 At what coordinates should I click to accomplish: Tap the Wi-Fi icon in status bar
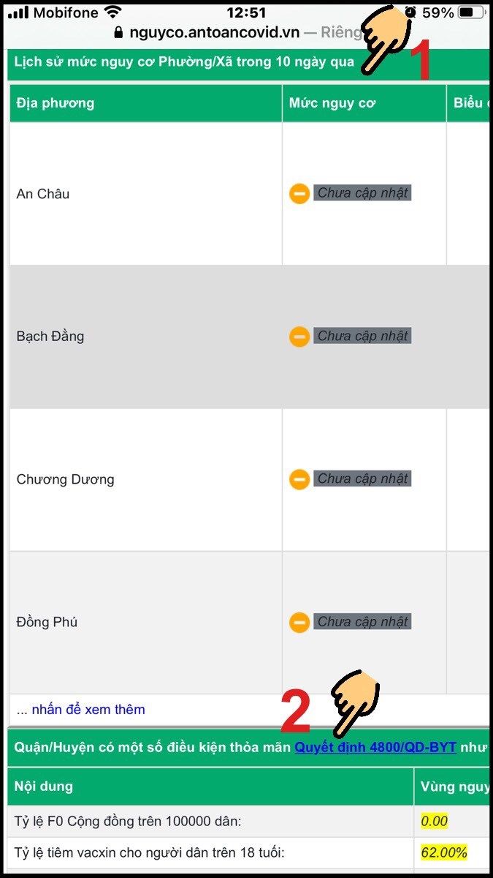pyautogui.click(x=112, y=12)
